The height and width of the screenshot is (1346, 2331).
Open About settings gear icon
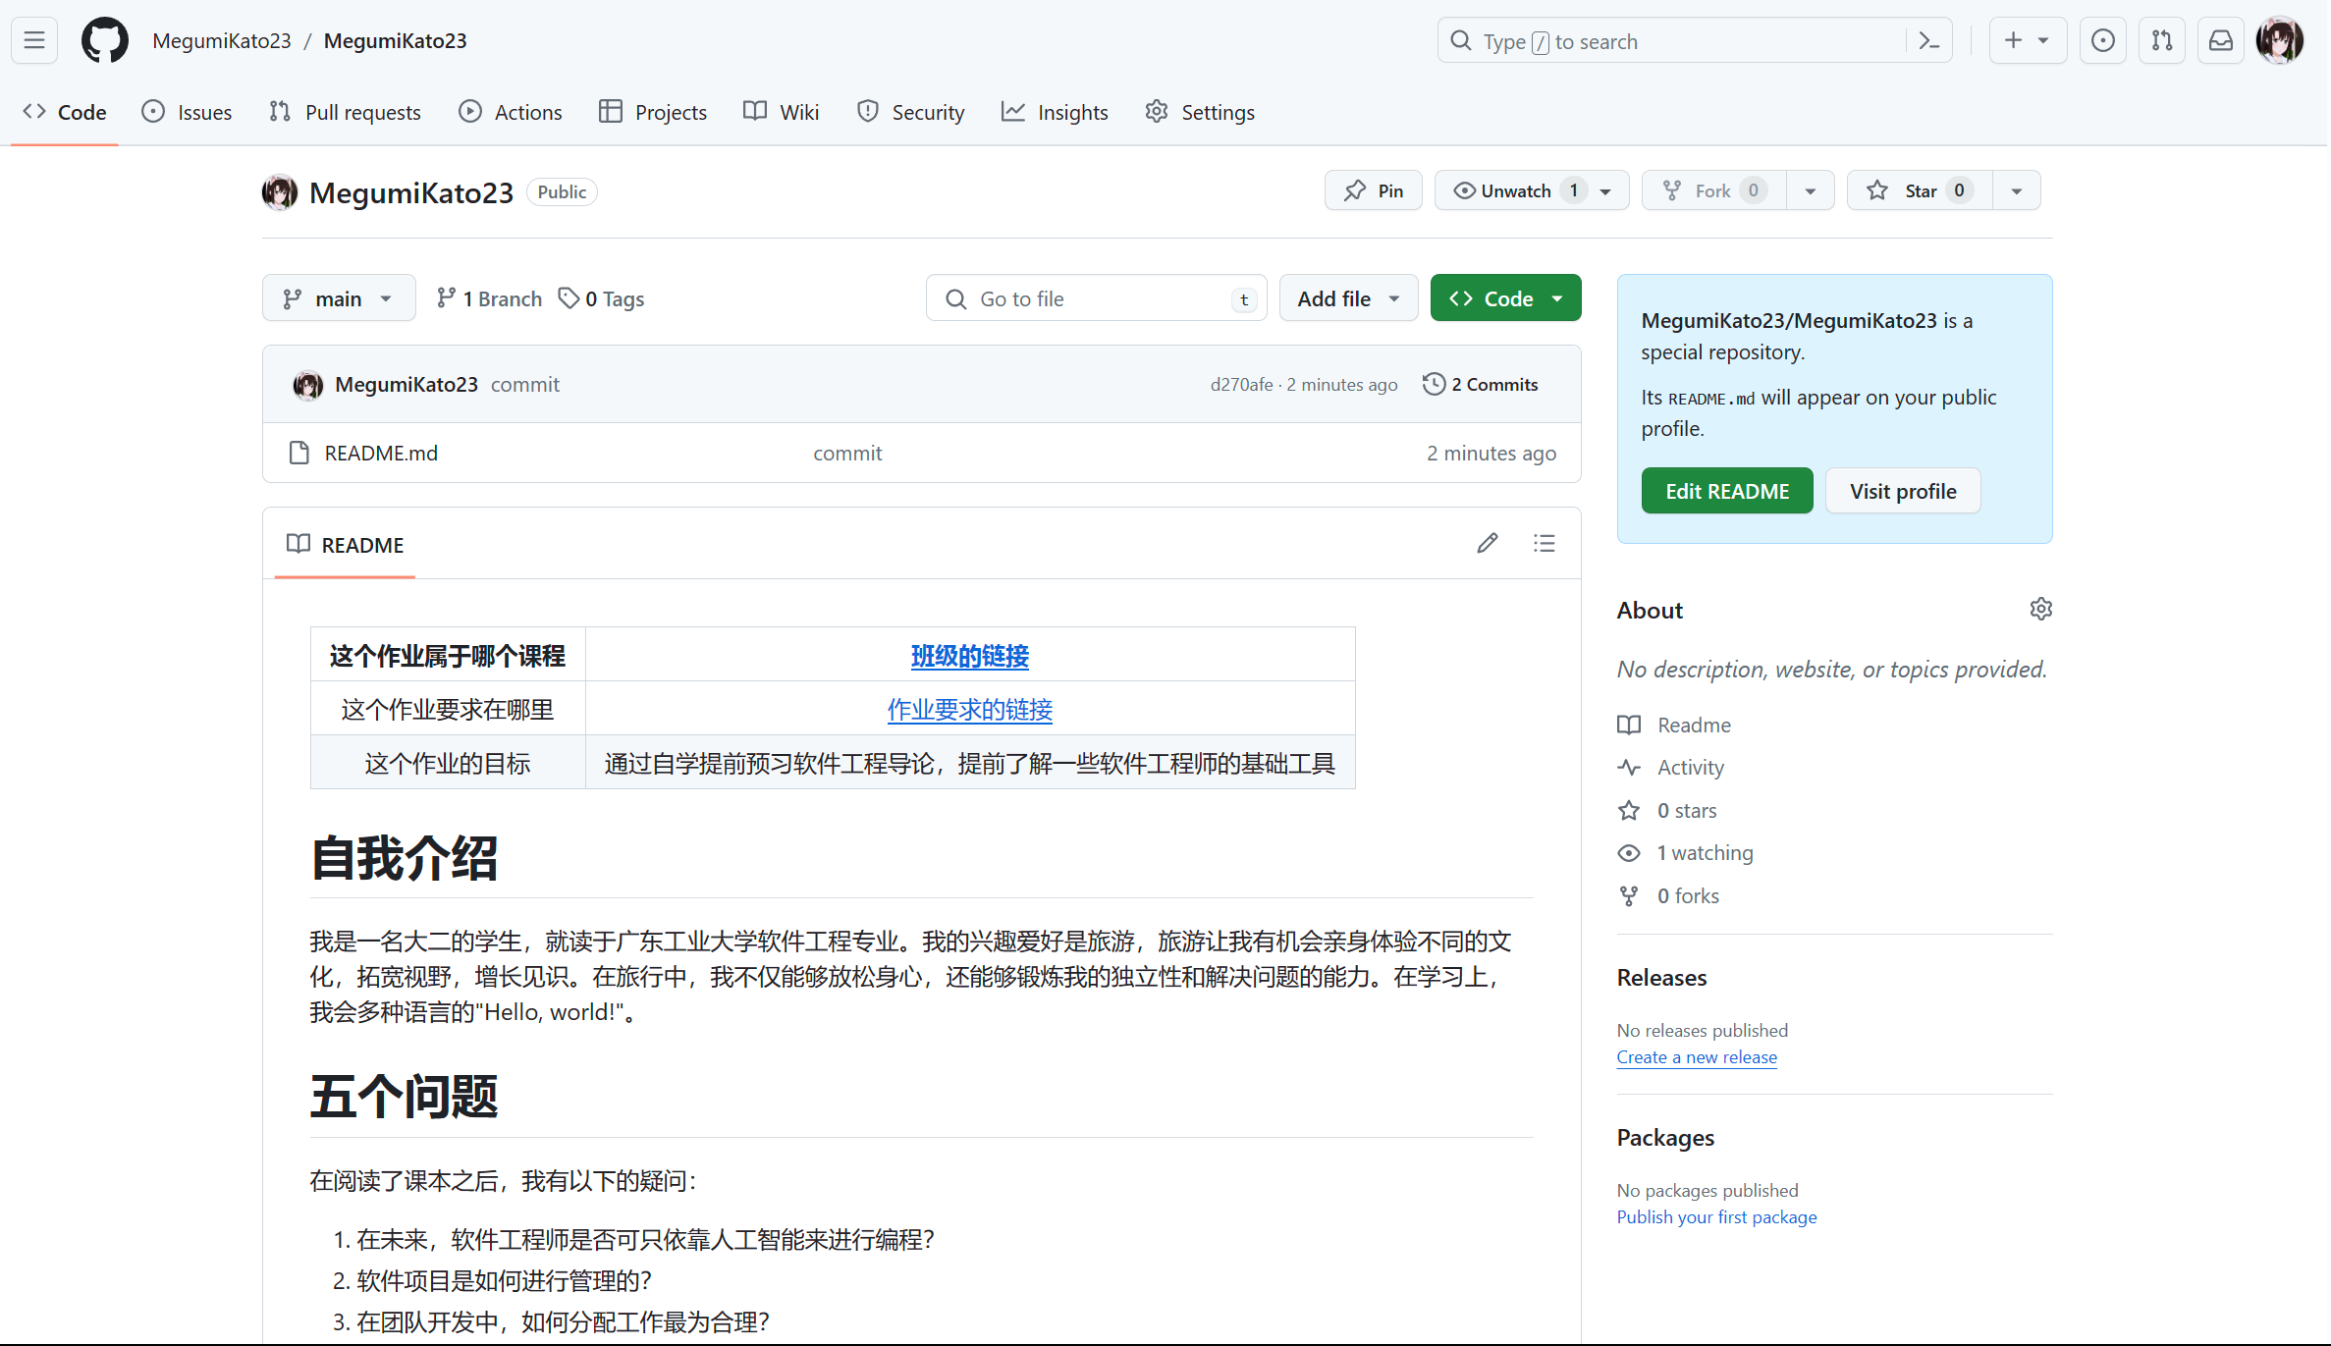point(2040,609)
